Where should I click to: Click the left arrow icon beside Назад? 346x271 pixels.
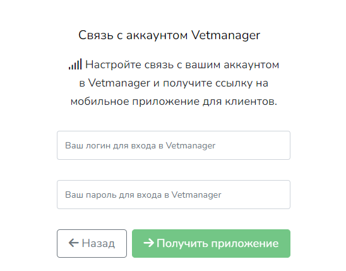[73, 243]
